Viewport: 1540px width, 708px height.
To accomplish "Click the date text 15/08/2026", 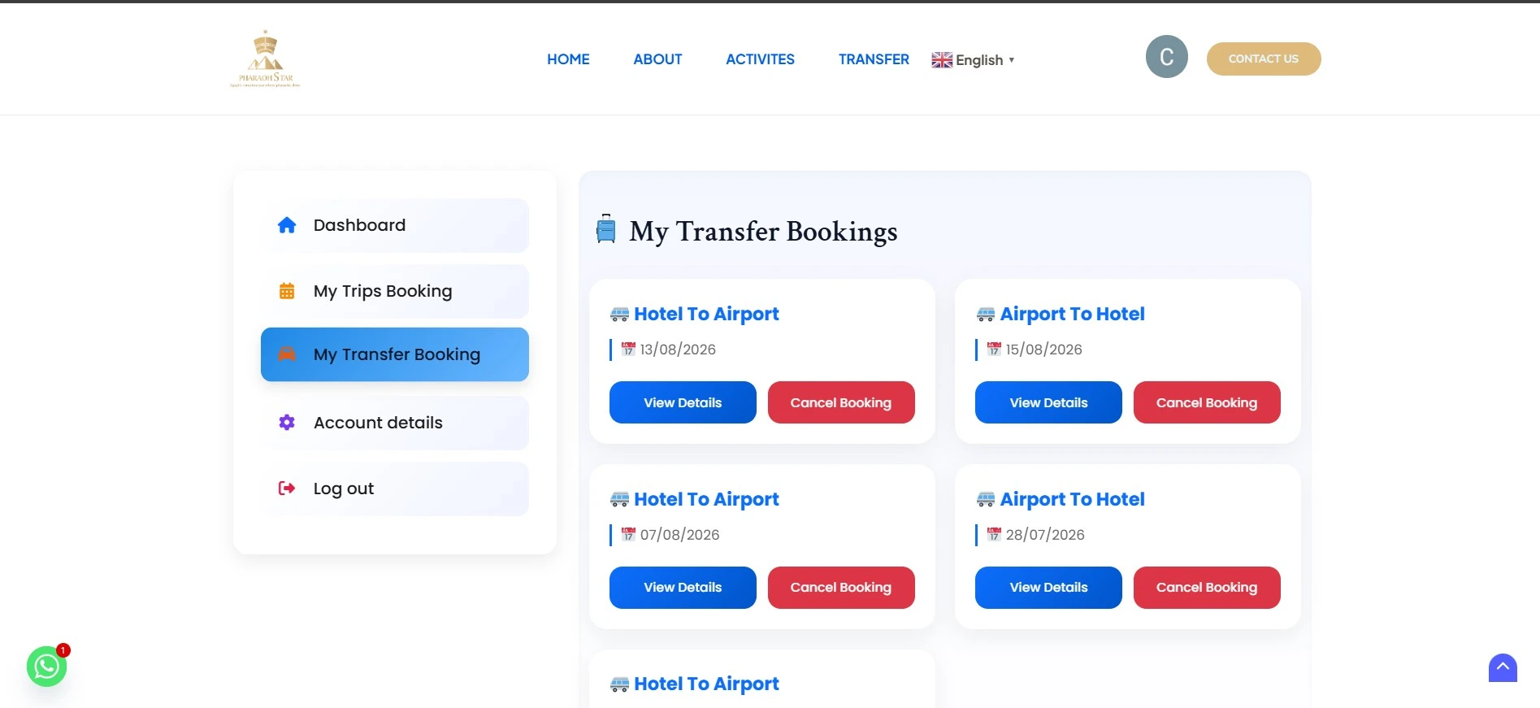I will (x=1043, y=350).
